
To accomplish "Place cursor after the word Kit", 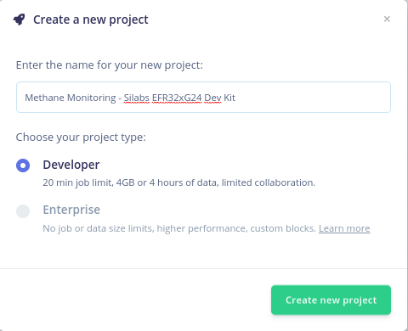I will pyautogui.click(x=236, y=98).
